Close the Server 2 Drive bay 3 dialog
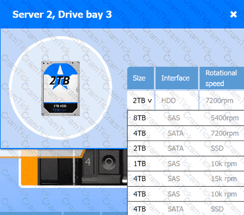 [x=233, y=14]
